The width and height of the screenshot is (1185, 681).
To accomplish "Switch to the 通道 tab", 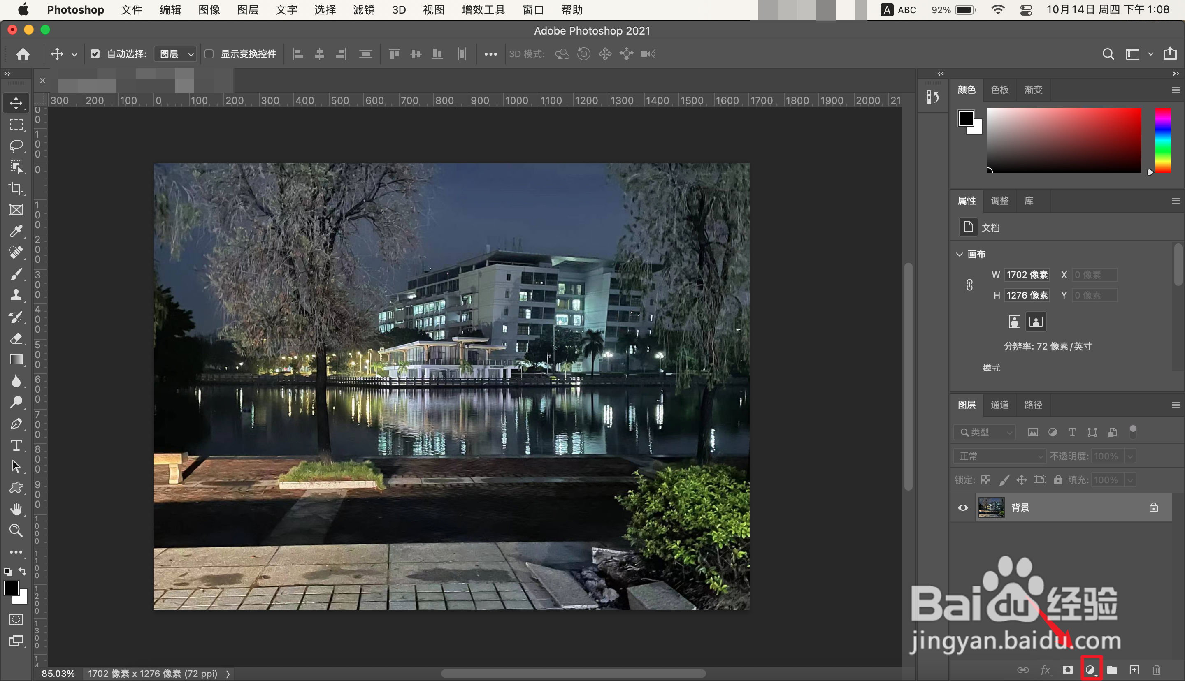I will point(1000,405).
